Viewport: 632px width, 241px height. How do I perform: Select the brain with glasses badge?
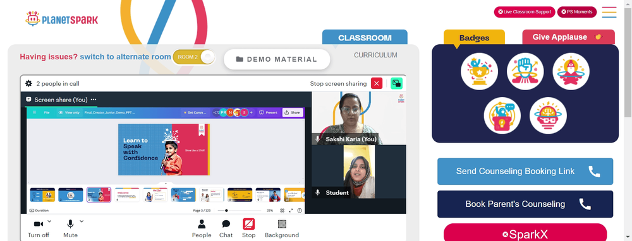(x=548, y=115)
